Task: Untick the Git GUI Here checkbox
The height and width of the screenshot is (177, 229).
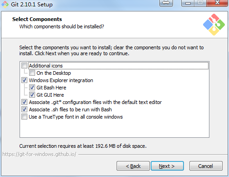Action: click(32, 95)
